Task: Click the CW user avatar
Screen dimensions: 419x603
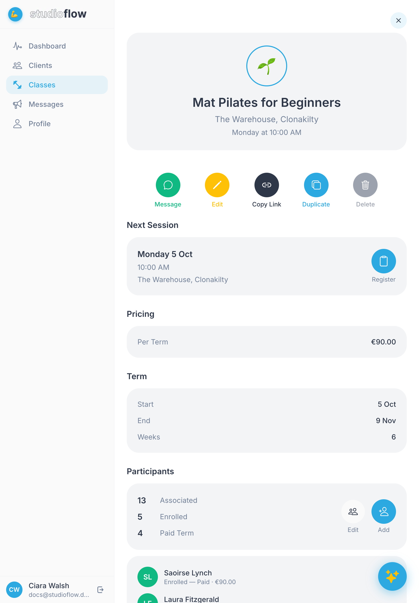Action: click(14, 590)
